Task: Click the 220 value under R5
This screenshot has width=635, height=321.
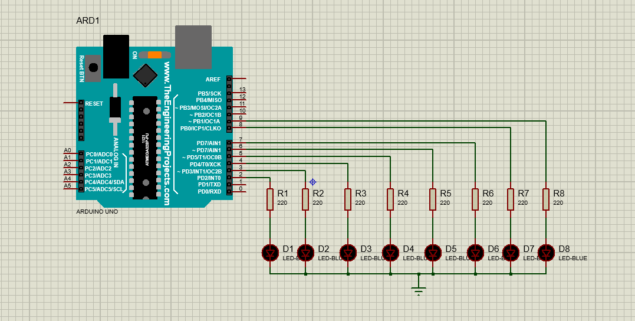Action: point(445,202)
